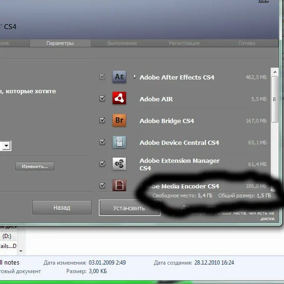Click the 61,4 МБ size value
284x284 pixels.
(257, 164)
